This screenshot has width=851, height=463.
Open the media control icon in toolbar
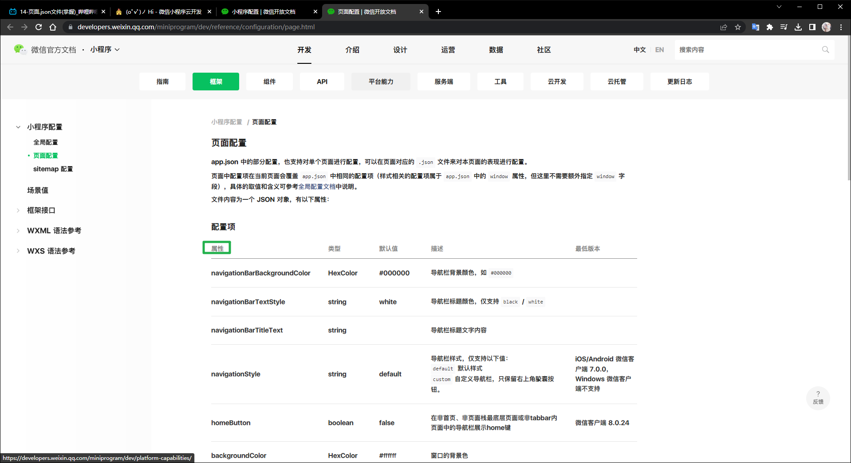click(784, 27)
